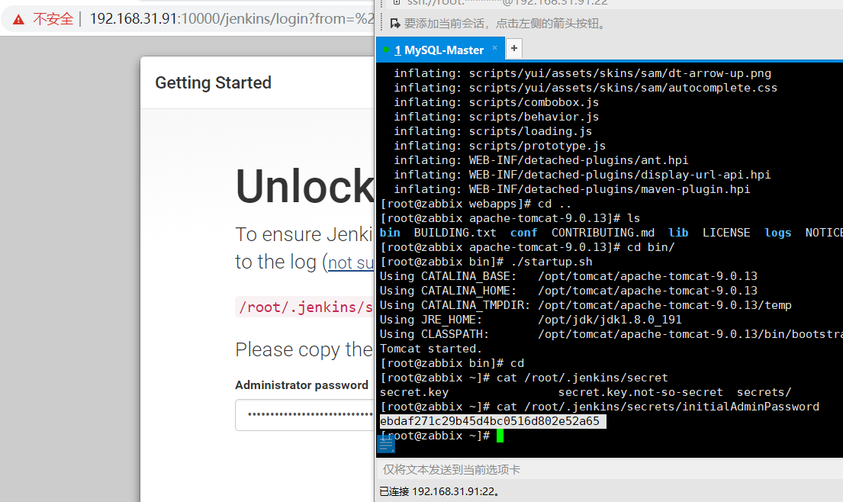Open a new session tab with plus button
Screen dimensions: 843x502
[514, 48]
